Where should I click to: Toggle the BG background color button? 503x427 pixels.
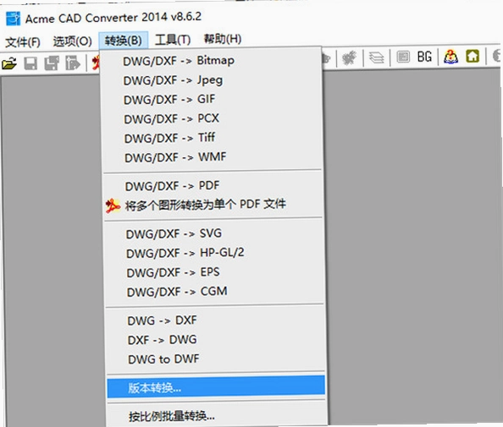[x=424, y=57]
